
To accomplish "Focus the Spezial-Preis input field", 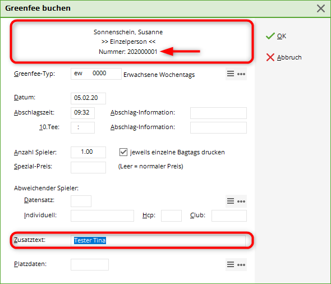I will click(88, 167).
